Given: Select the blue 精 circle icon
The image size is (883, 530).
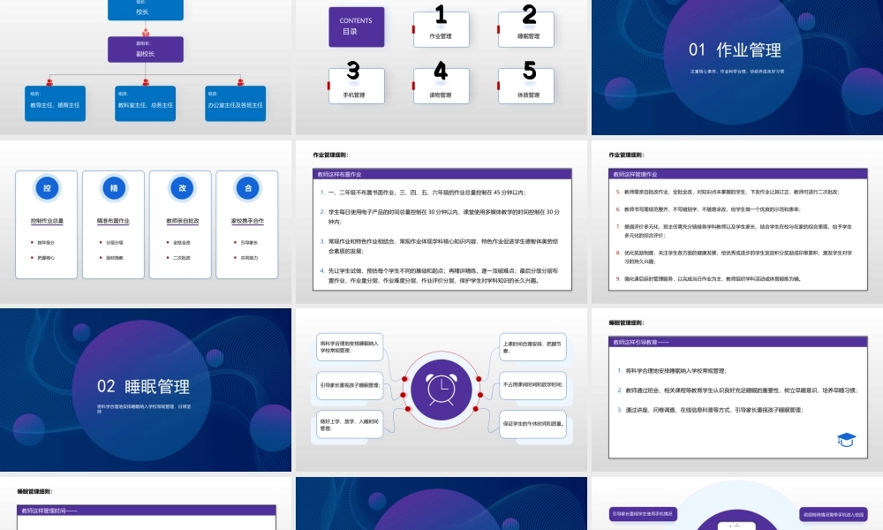Looking at the screenshot, I should (x=114, y=188).
